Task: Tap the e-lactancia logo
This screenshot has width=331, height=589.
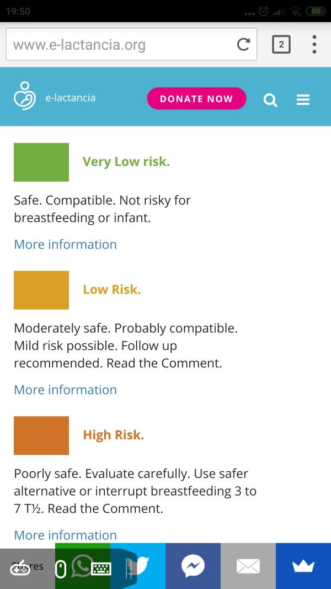Action: coord(25,96)
